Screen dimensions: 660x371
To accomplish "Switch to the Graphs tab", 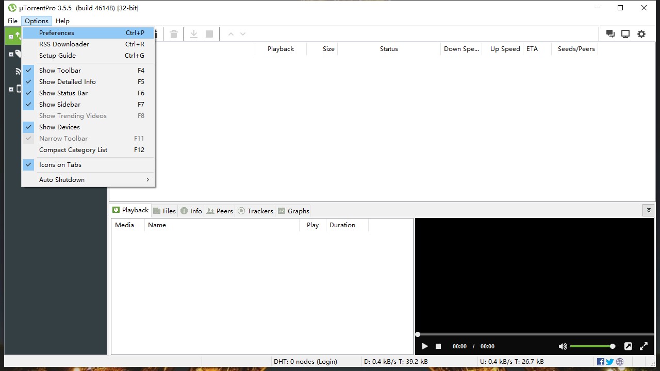I will pyautogui.click(x=293, y=211).
